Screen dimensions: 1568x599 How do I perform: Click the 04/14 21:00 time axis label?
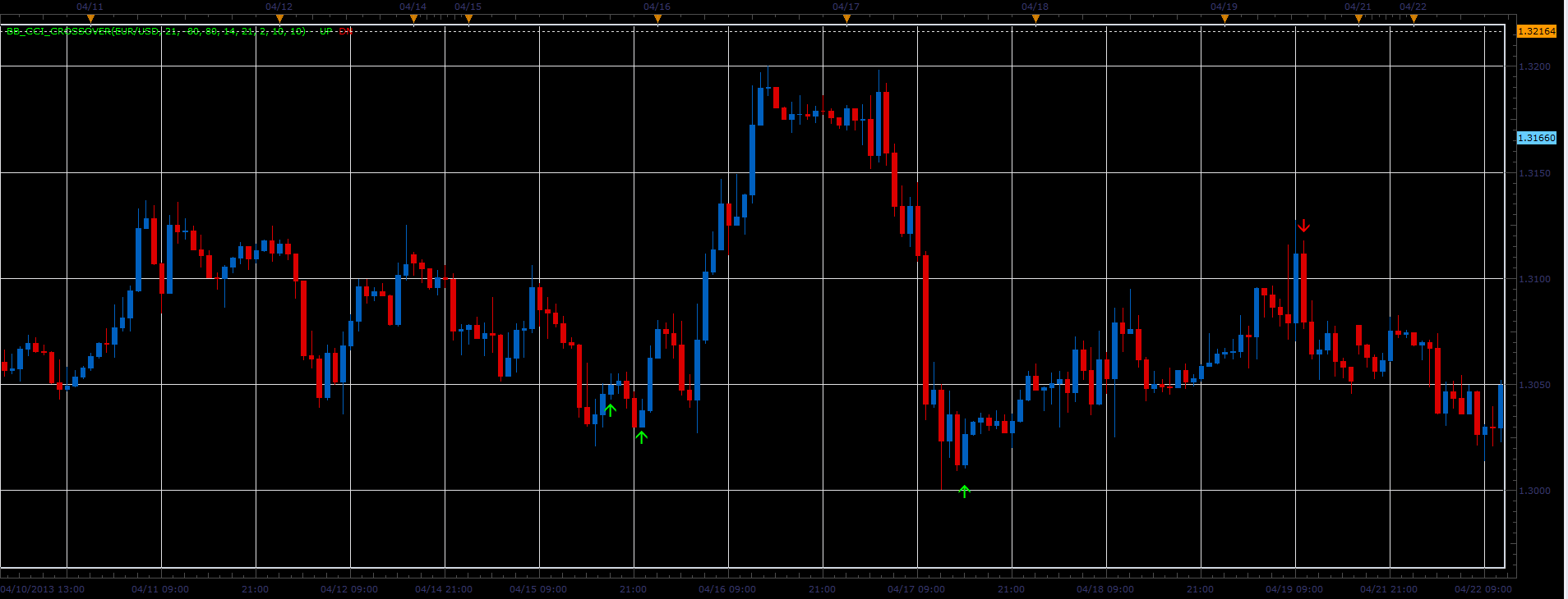pos(444,589)
